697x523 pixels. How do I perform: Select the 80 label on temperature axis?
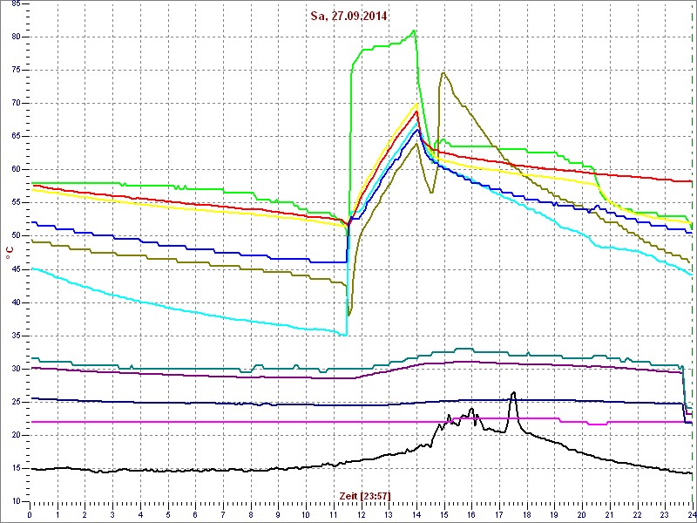[15, 37]
